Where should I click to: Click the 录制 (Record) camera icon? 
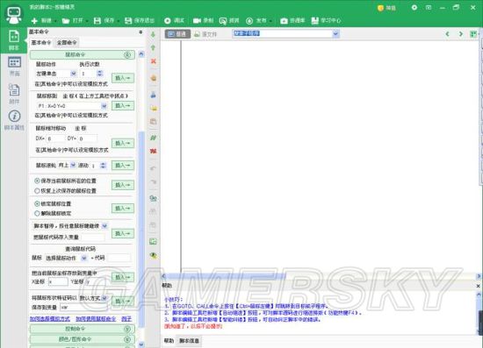(x=197, y=20)
